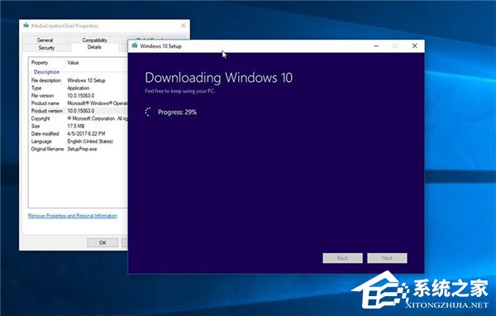Select the File description row
Image resolution: width=496 pixels, height=316 pixels.
(79, 80)
